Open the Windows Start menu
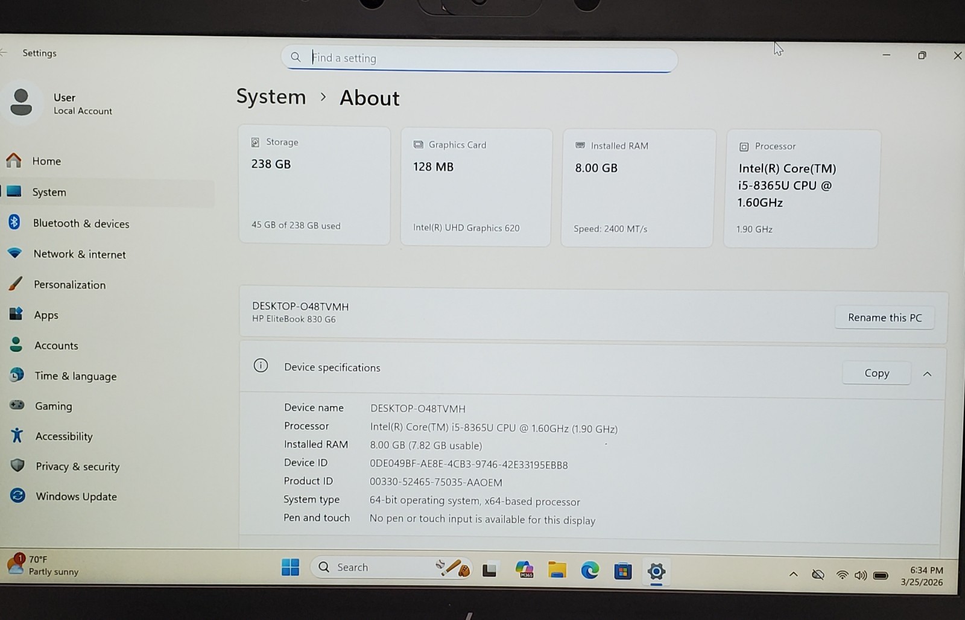Image resolution: width=965 pixels, height=620 pixels. [290, 567]
